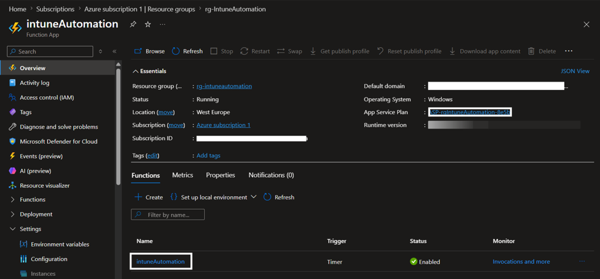
Task: Click the Status column header
Action: coord(418,241)
